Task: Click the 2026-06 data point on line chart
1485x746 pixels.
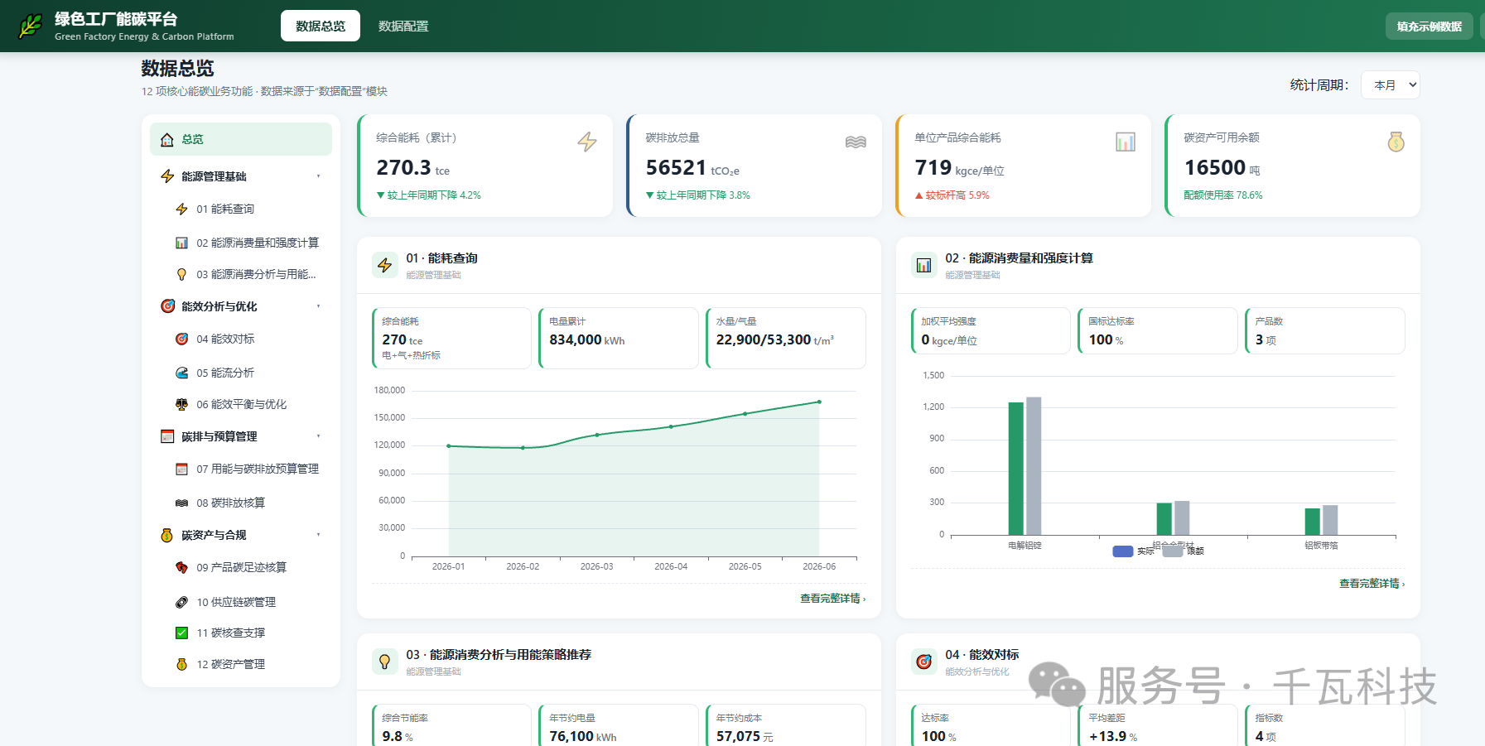Action: (x=819, y=402)
